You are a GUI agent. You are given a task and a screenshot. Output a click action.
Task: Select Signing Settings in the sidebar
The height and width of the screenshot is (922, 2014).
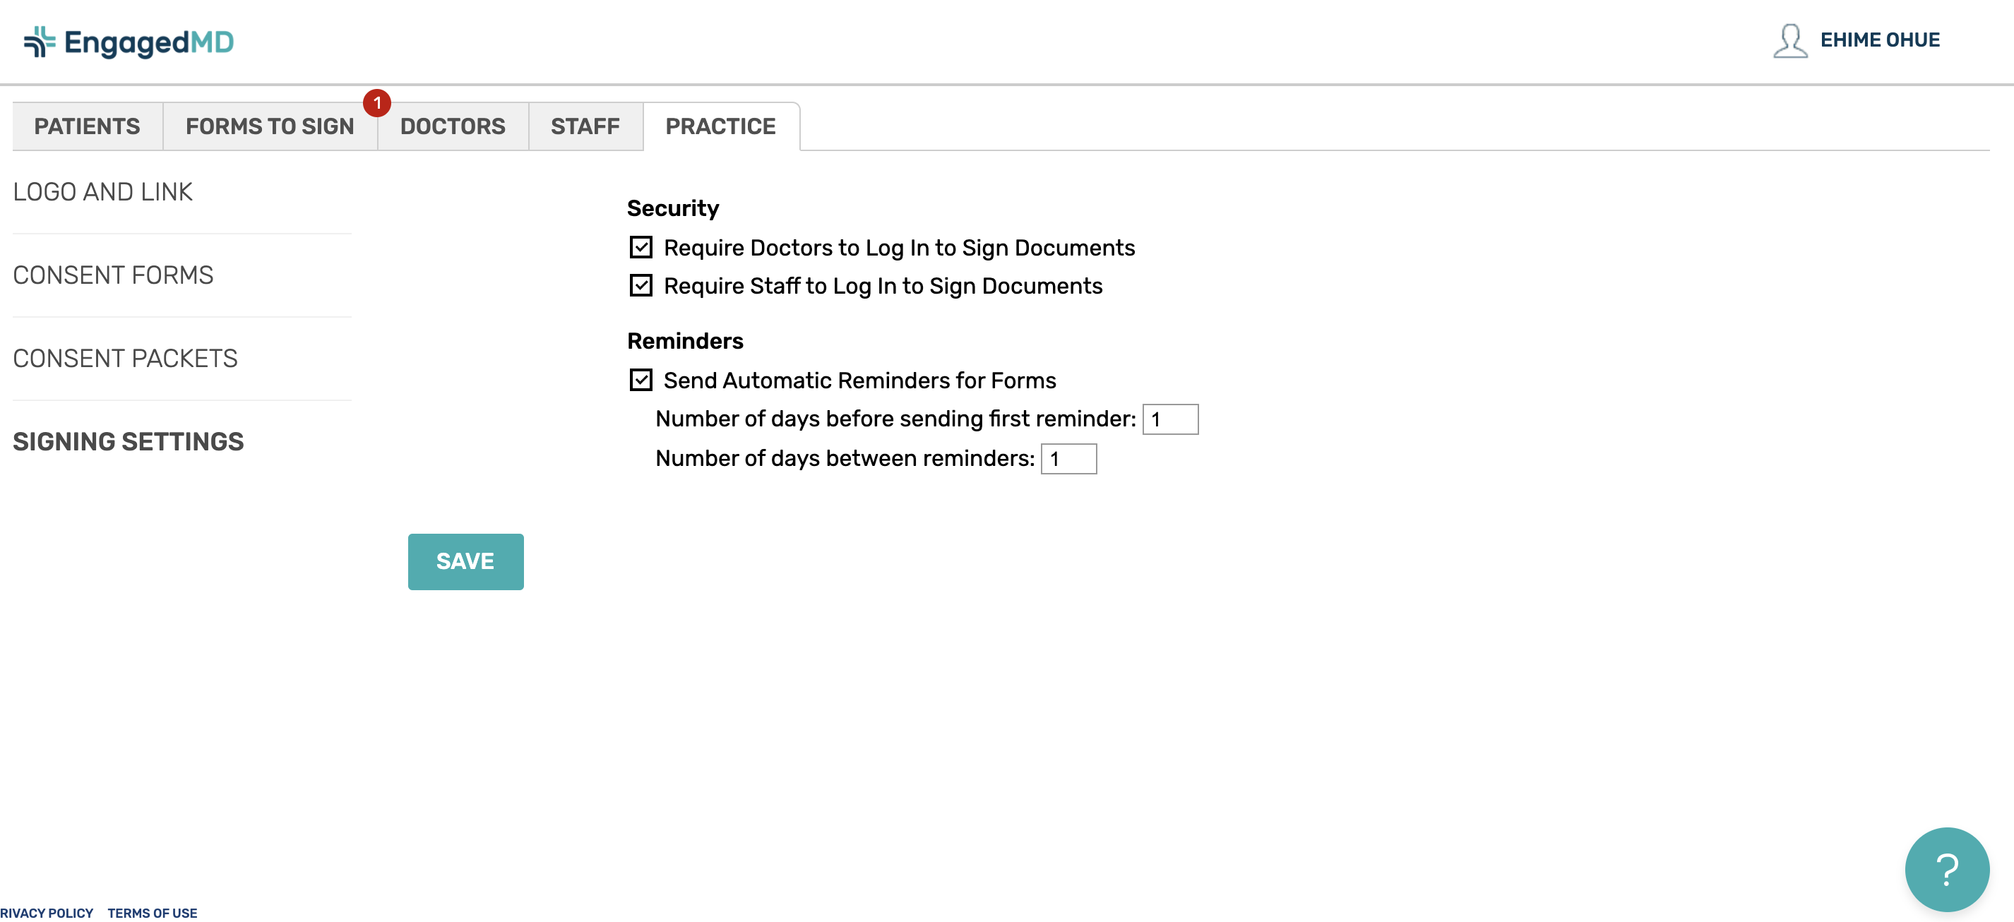pos(127,441)
